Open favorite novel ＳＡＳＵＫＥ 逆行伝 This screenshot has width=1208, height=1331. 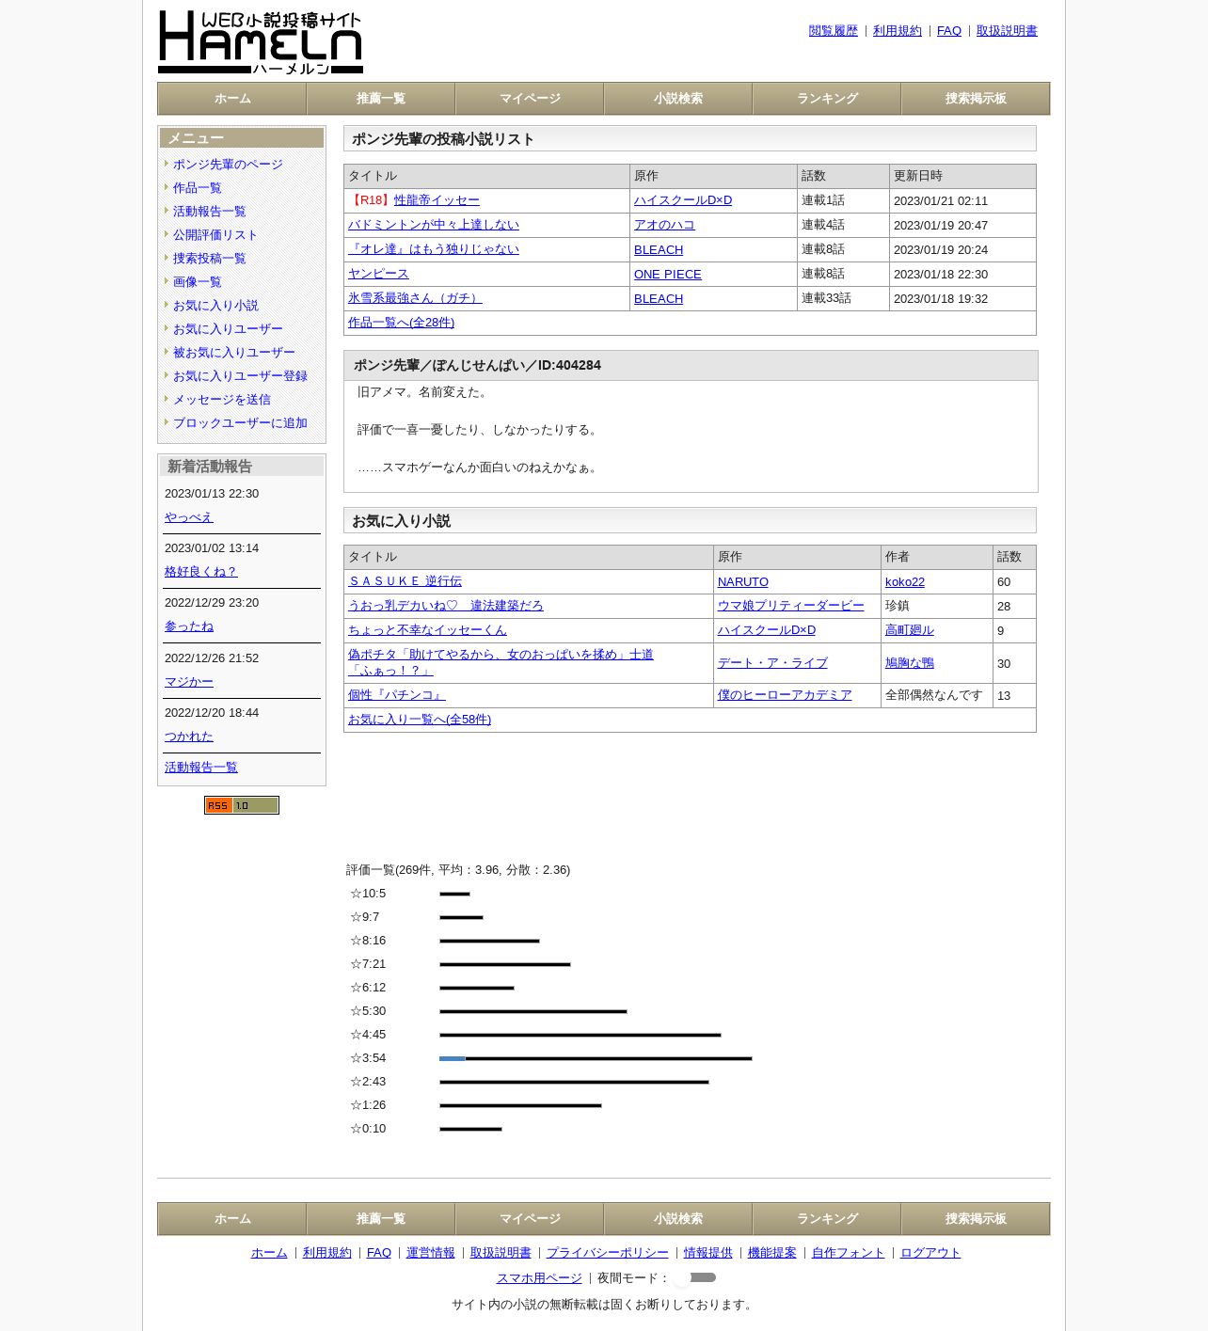pos(405,581)
